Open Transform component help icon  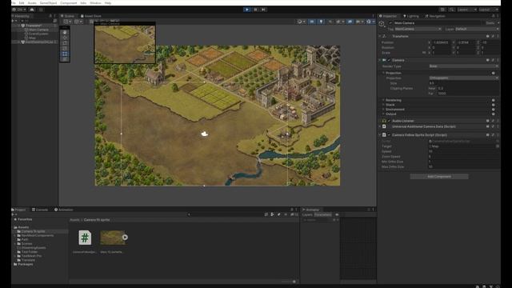(x=487, y=36)
